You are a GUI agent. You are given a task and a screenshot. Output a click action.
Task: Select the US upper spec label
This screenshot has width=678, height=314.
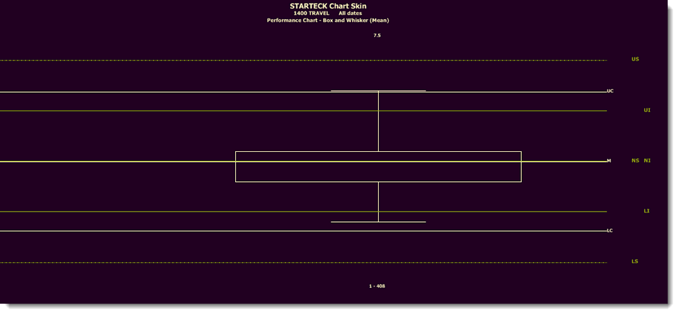635,59
